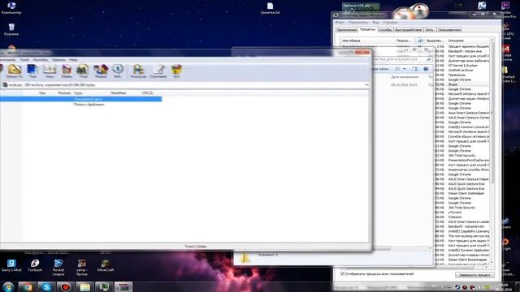
Task: Select the highlighted first row in WinRAR
Action: [x=81, y=99]
